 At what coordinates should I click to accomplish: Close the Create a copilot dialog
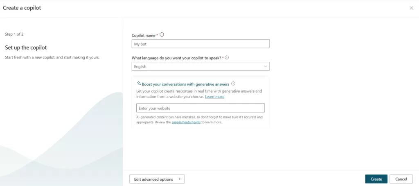click(x=411, y=8)
